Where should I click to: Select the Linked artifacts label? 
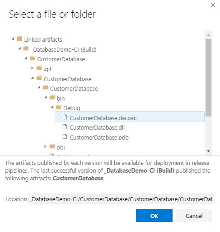[43, 40]
